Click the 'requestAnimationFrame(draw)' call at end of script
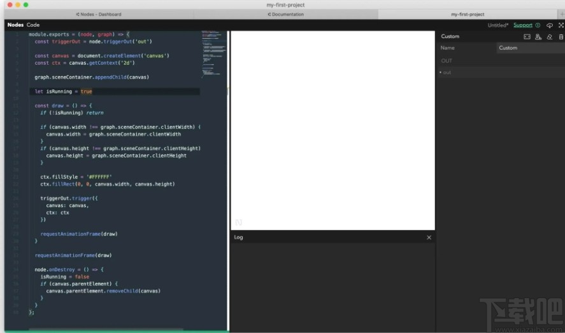Image resolution: width=565 pixels, height=333 pixels. 73,255
